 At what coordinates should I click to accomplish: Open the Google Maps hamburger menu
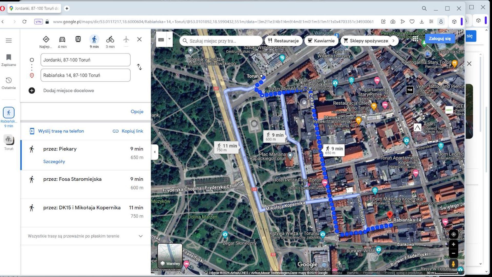pos(9,41)
